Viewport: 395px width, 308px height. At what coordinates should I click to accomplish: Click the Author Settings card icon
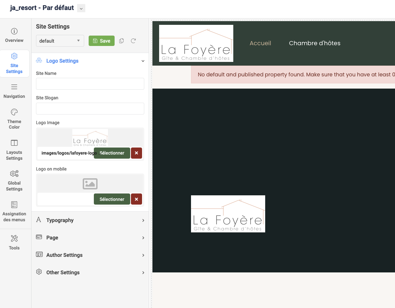(39, 254)
